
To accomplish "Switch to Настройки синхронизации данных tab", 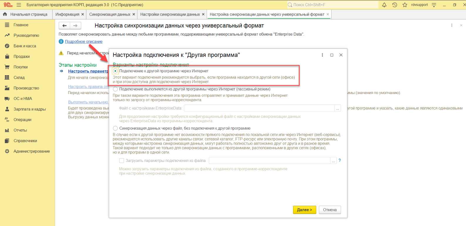I will [170, 14].
